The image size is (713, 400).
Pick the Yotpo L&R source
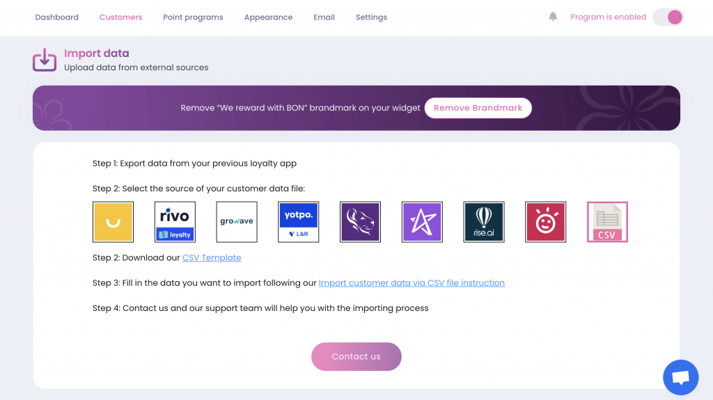(298, 222)
